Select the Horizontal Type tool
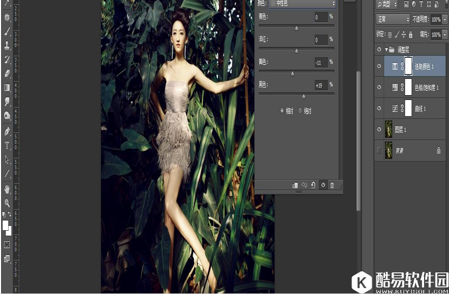This screenshot has height=294, width=449. (7, 145)
